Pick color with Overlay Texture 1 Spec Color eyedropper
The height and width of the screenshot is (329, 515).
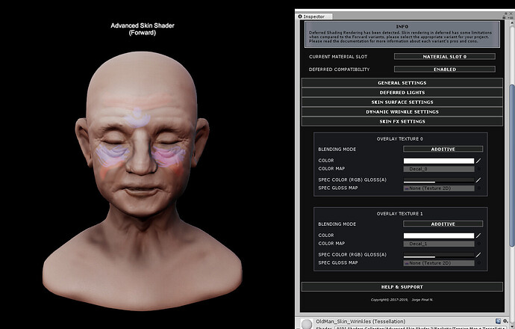pyautogui.click(x=478, y=255)
